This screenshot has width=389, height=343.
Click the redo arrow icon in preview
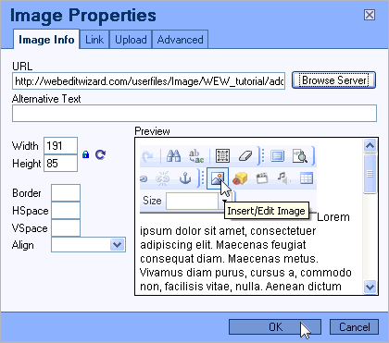pos(148,156)
